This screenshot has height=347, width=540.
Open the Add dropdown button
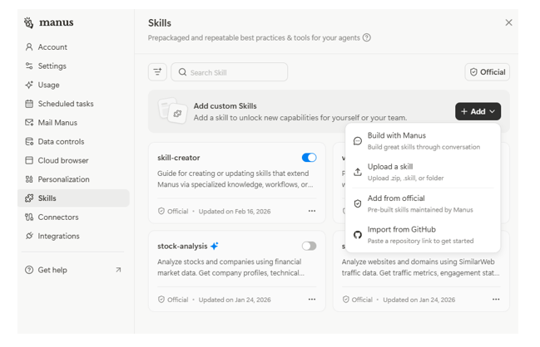478,111
